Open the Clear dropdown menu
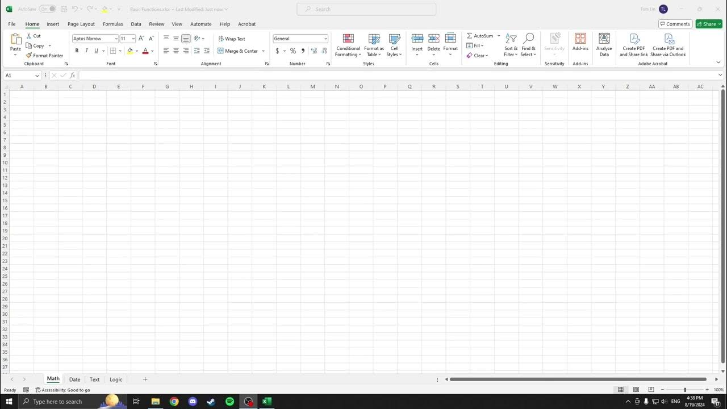This screenshot has width=727, height=409. [487, 56]
